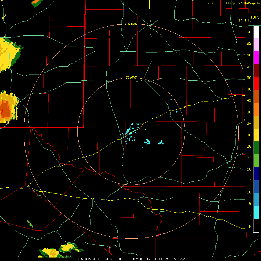
Task: Click the 50 legend value
Action: click(249, 77)
